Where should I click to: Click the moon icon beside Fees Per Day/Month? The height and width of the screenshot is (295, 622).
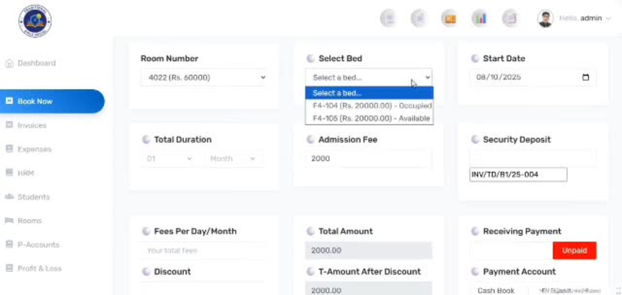point(146,231)
